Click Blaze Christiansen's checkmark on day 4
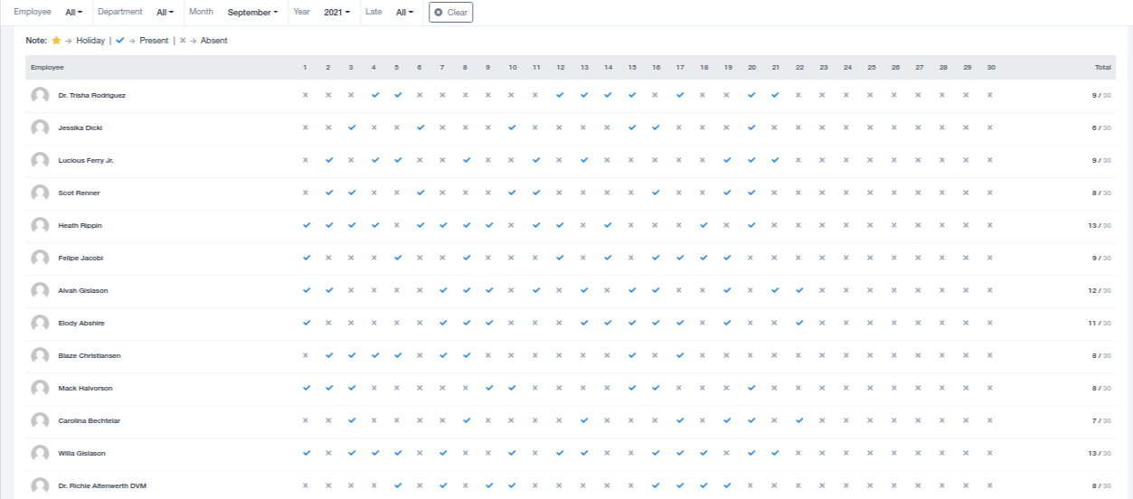The image size is (1133, 499). [374, 355]
